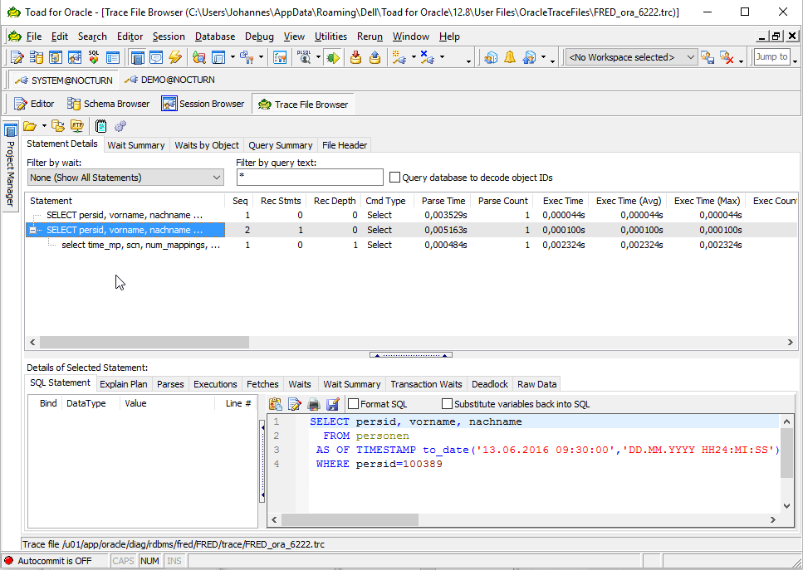Click horizontal scrollbar thumb under SQL editor
The height and width of the screenshot is (570, 803).
(350, 520)
